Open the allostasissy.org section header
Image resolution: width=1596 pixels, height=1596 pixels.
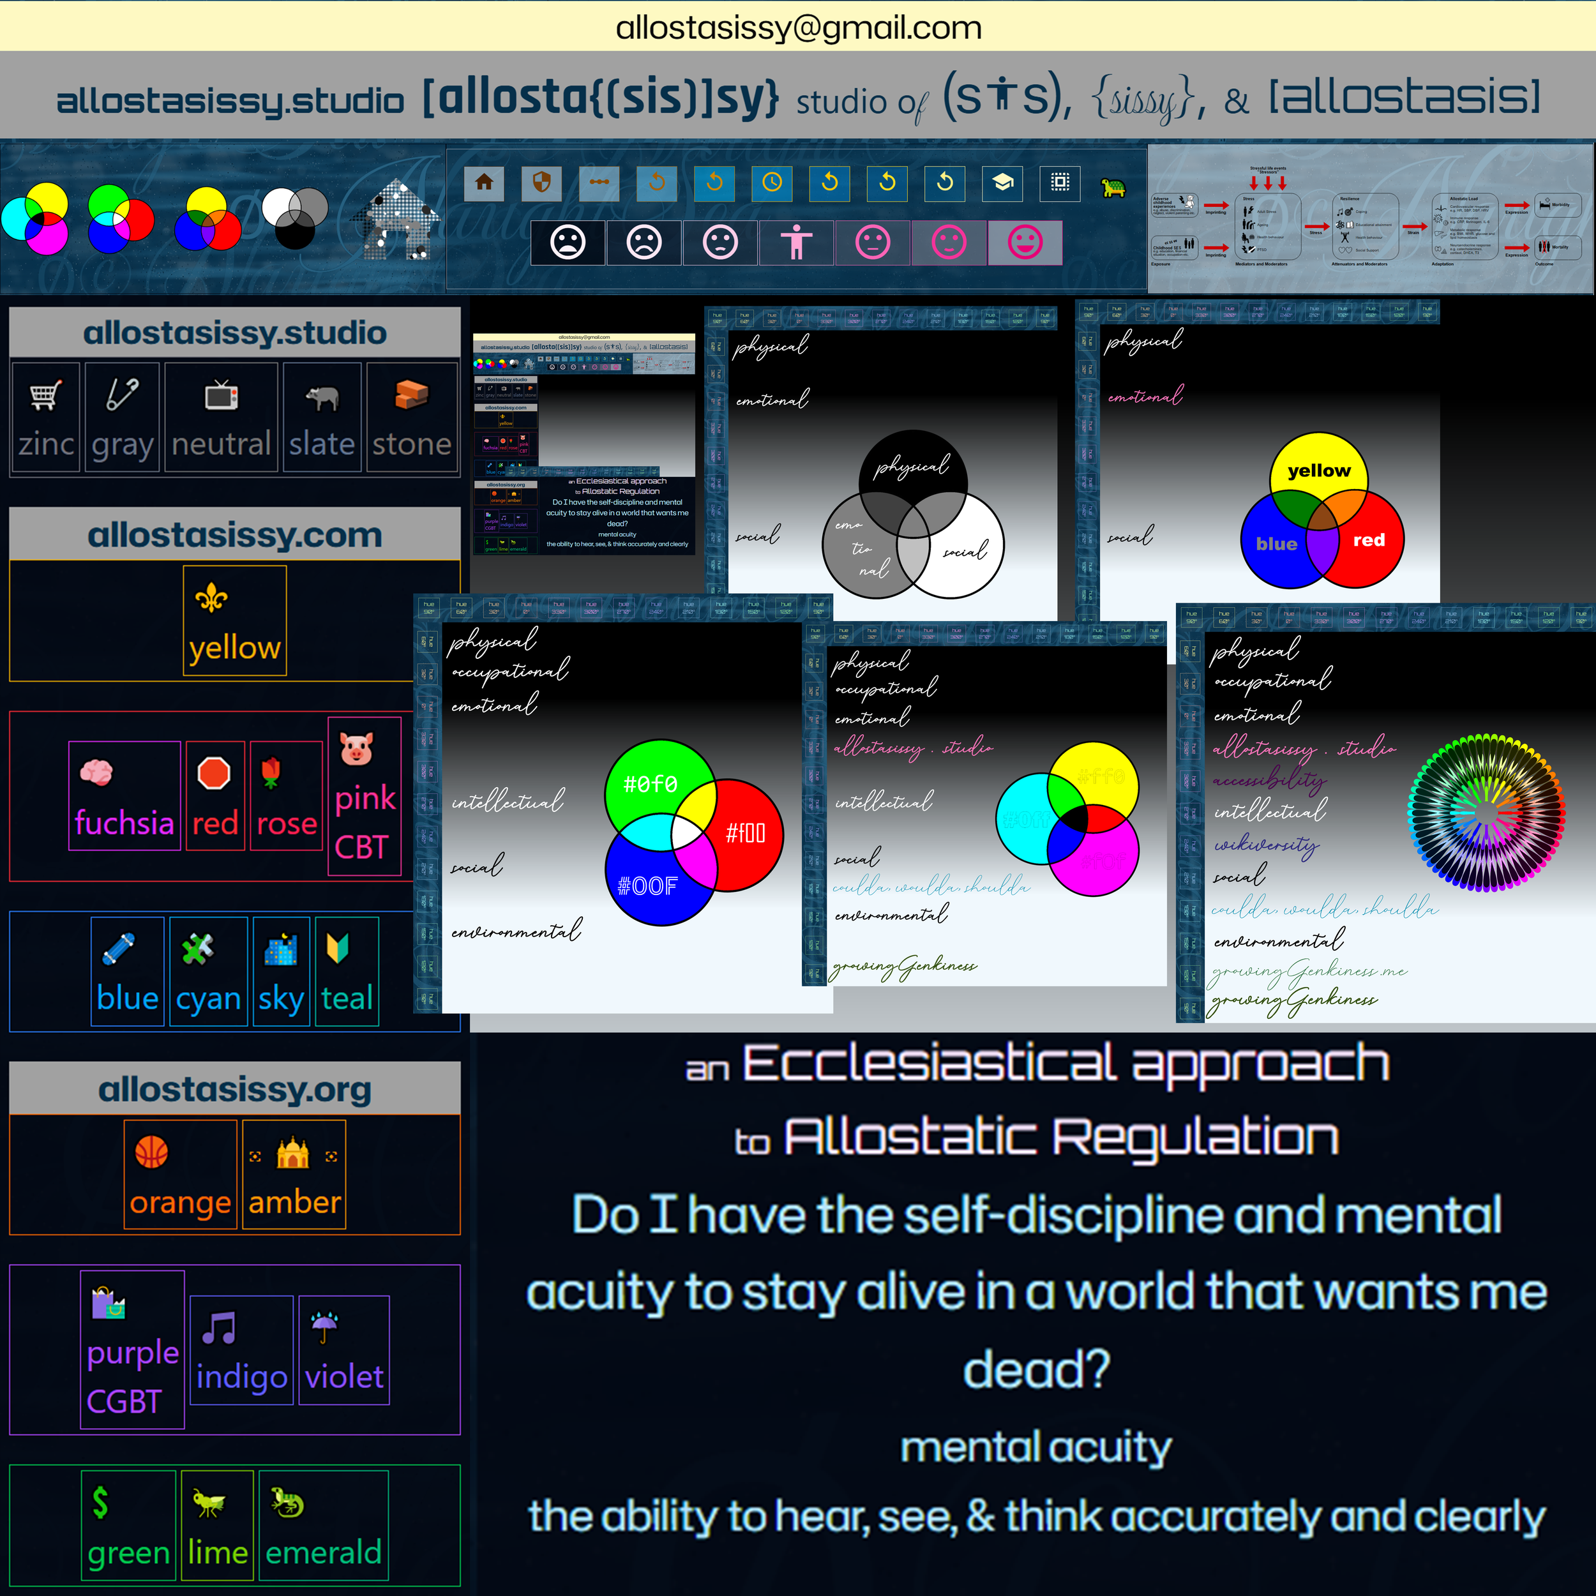[234, 1088]
